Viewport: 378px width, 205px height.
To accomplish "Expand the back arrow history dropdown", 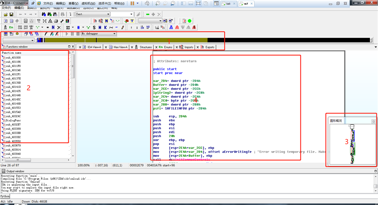I will pyautogui.click(x=25, y=15).
